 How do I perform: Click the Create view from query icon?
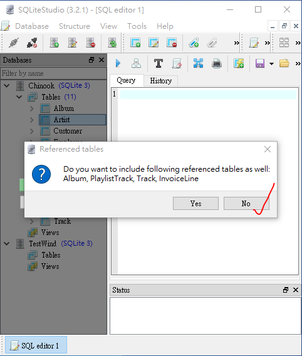(239, 63)
